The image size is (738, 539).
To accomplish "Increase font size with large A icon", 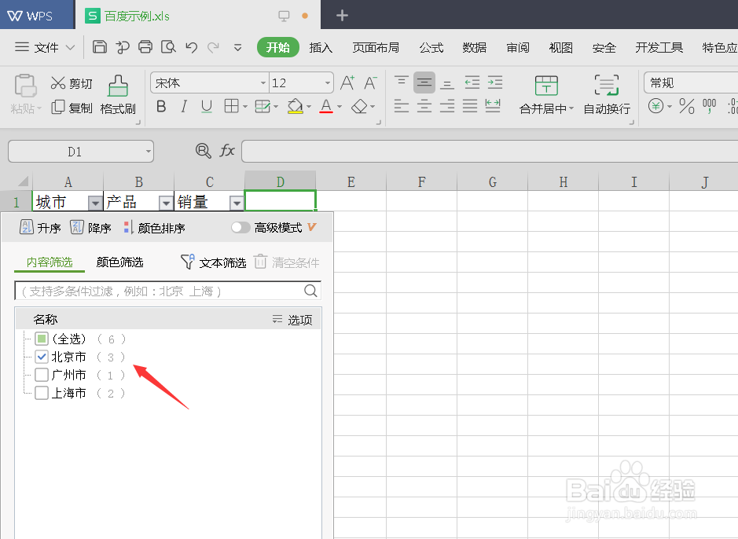I will tap(347, 83).
